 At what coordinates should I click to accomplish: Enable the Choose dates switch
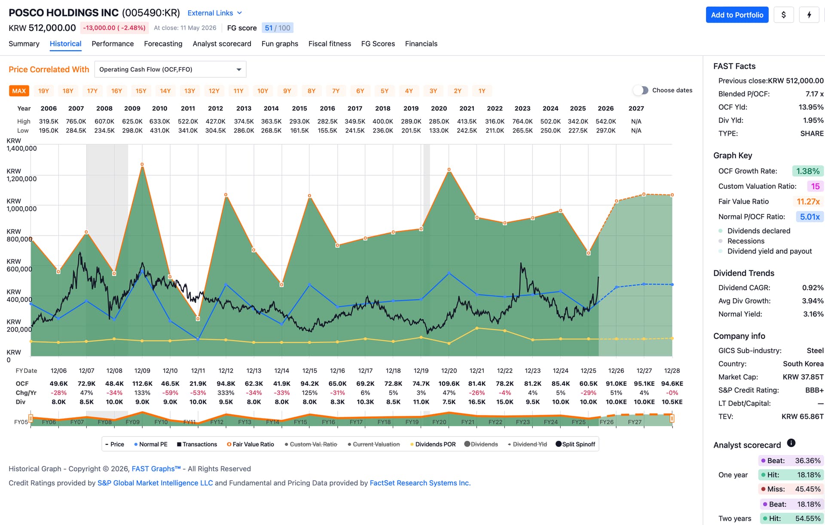point(641,90)
